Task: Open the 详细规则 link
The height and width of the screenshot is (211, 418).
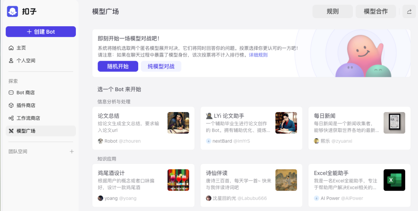Action: [x=258, y=55]
